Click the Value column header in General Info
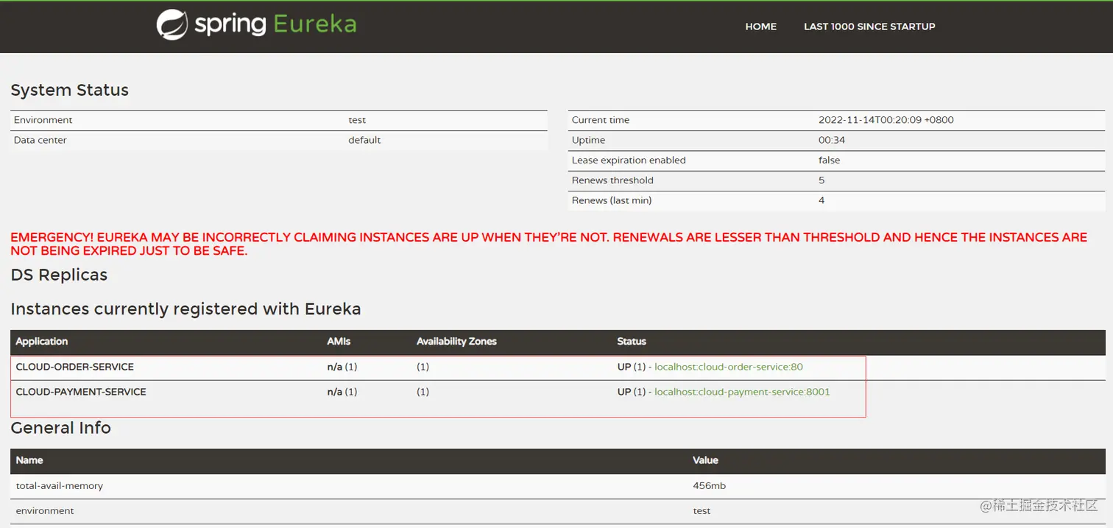This screenshot has height=528, width=1113. [x=705, y=460]
